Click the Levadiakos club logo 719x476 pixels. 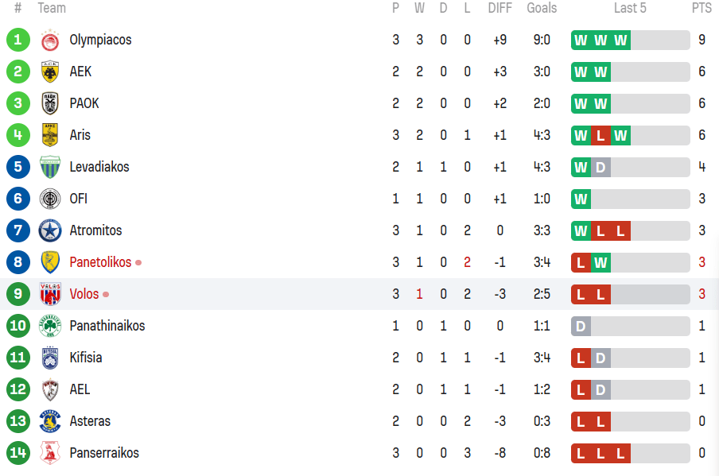(50, 167)
